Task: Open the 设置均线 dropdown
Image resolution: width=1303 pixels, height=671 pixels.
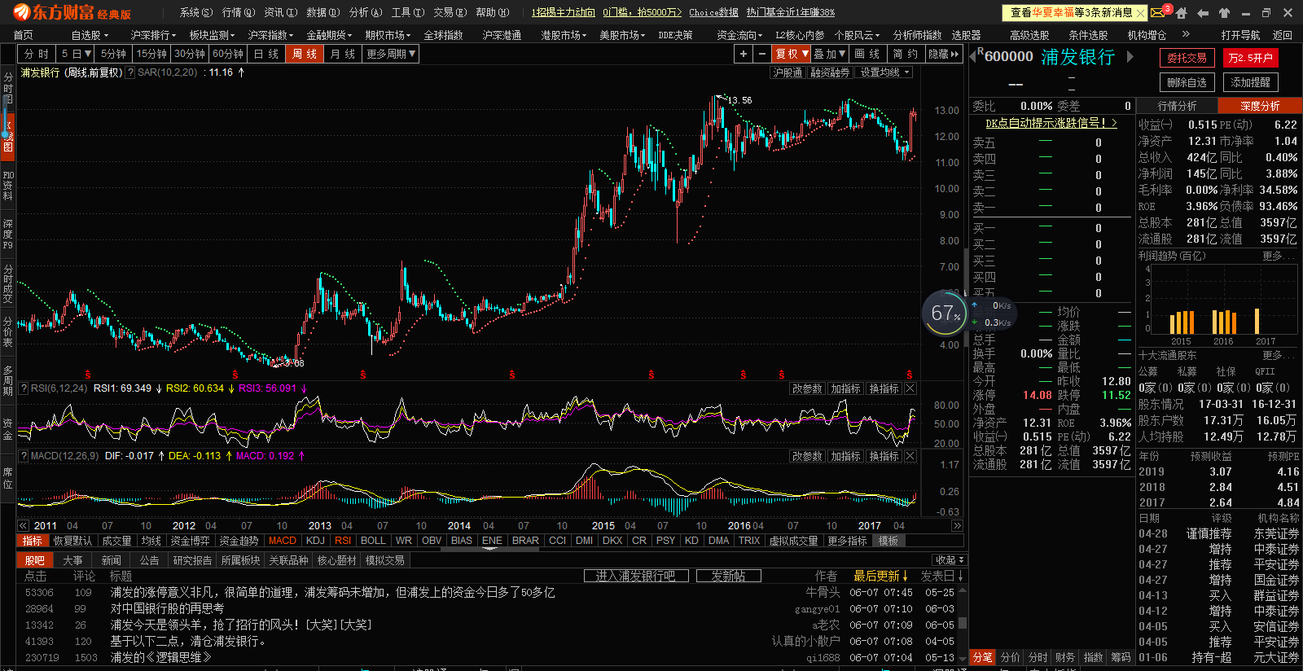Action: (x=885, y=72)
